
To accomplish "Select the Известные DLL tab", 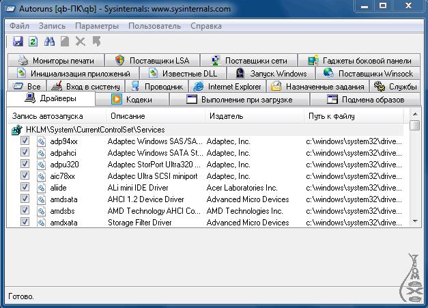I will [x=183, y=74].
